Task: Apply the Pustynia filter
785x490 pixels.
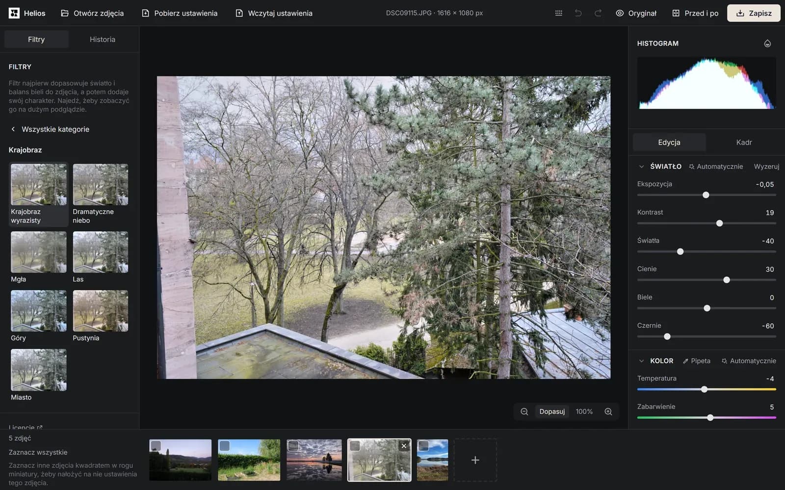Action: coord(100,316)
